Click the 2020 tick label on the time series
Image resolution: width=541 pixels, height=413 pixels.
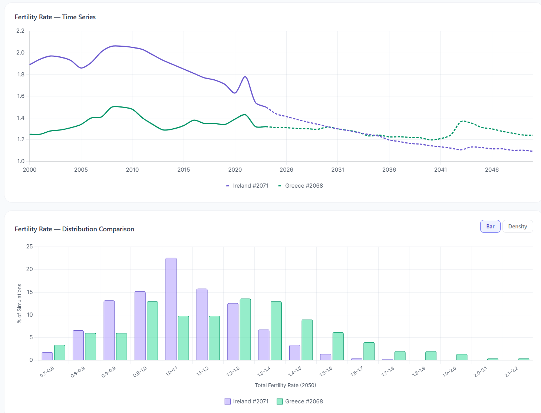[x=235, y=169]
